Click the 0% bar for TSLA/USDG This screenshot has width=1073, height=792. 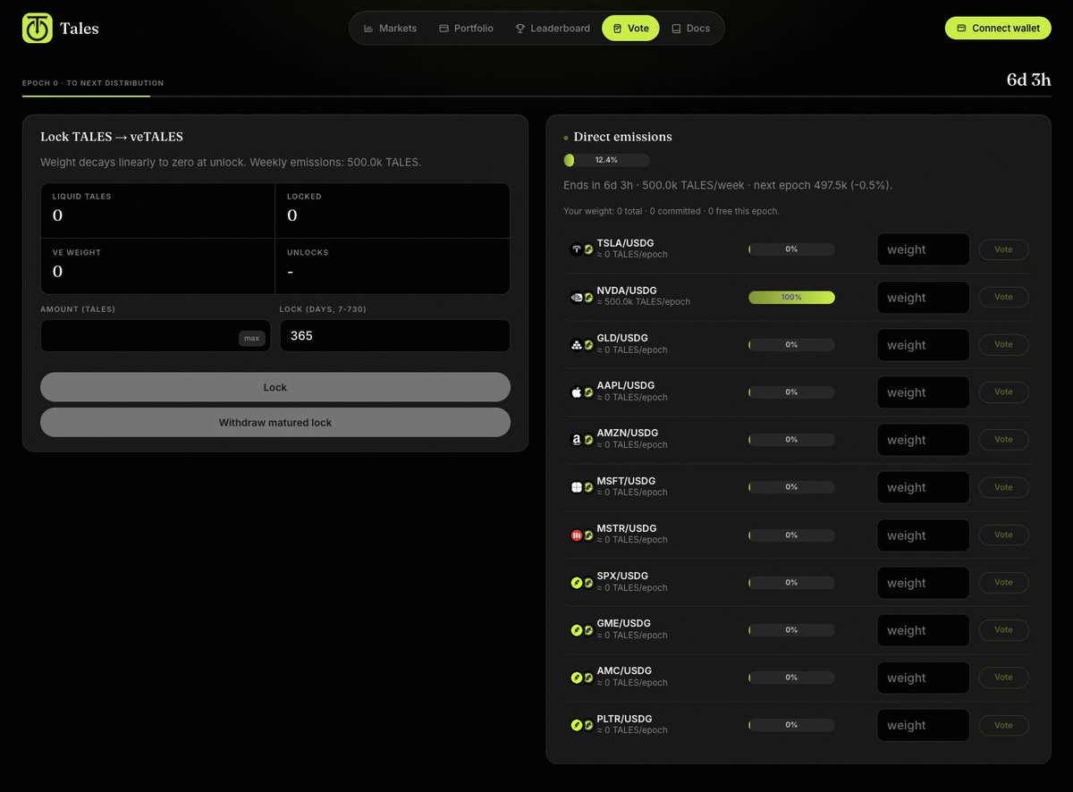click(x=791, y=249)
